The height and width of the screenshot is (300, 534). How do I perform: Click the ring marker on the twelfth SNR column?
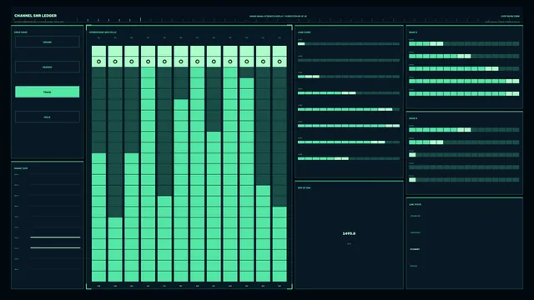coord(280,62)
